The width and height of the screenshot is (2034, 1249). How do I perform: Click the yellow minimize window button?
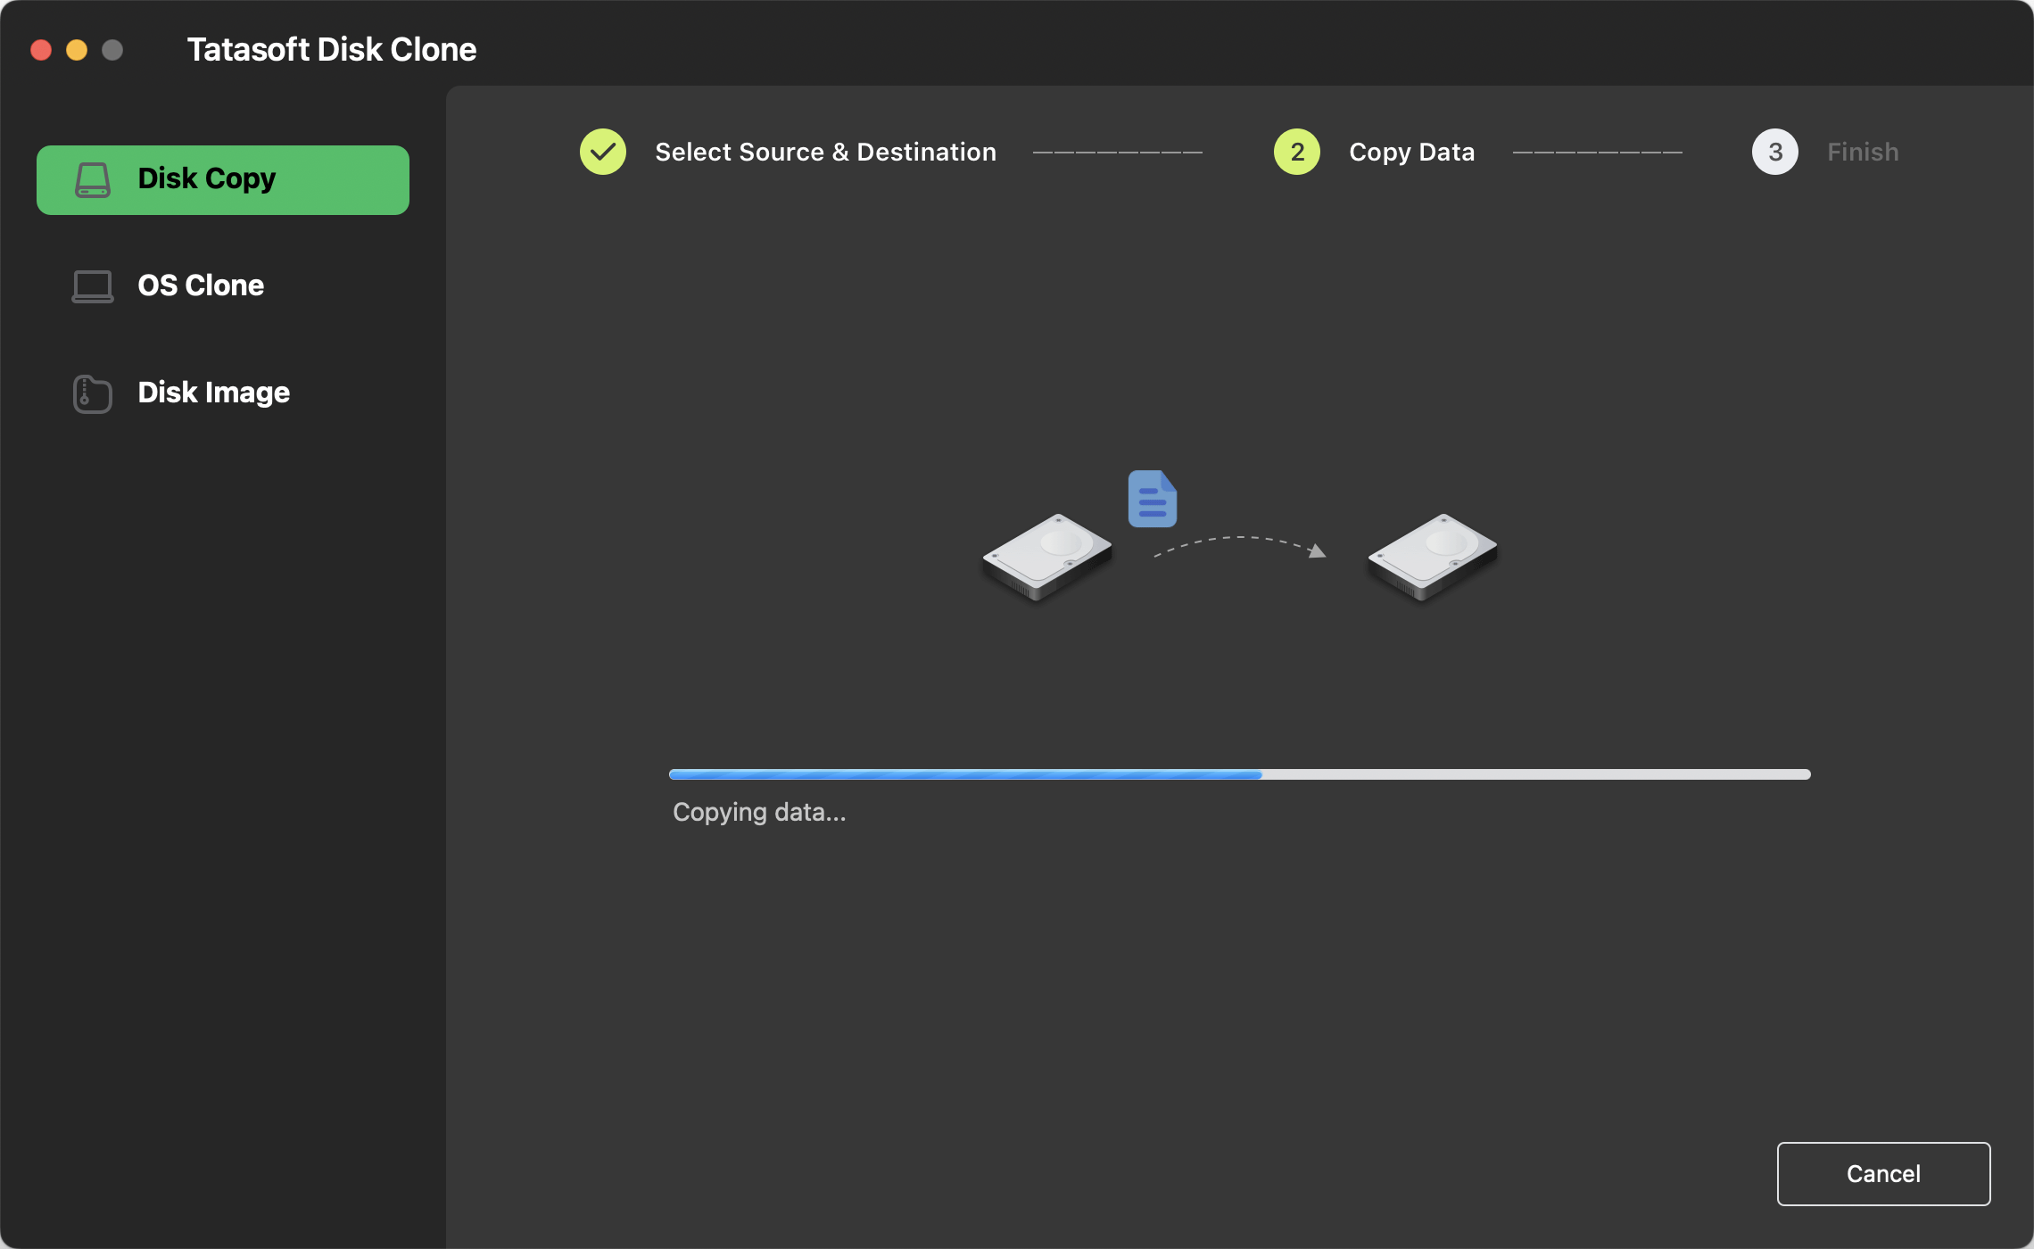pyautogui.click(x=77, y=50)
